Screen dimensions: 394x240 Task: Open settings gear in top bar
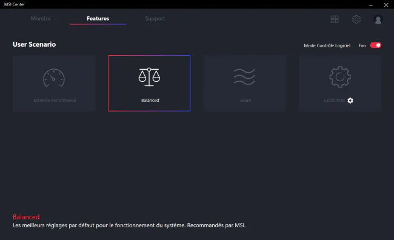[x=356, y=19]
